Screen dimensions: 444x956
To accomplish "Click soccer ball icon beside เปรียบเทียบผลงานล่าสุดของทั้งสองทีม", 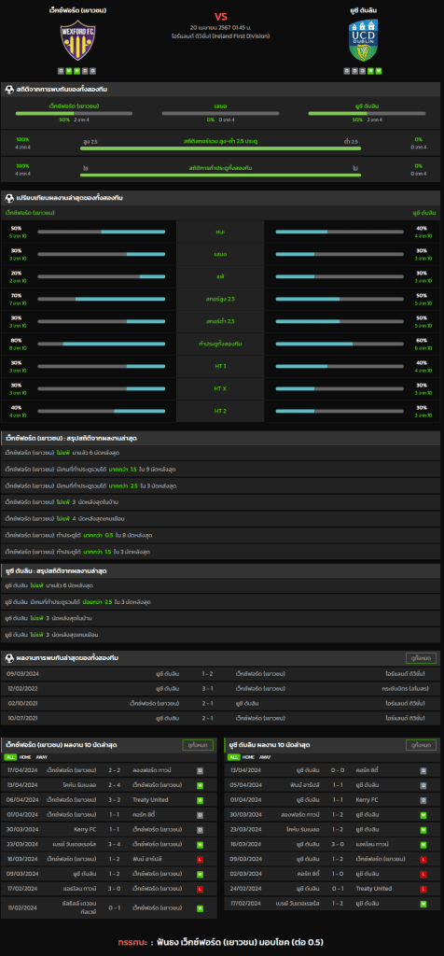I will (x=9, y=198).
